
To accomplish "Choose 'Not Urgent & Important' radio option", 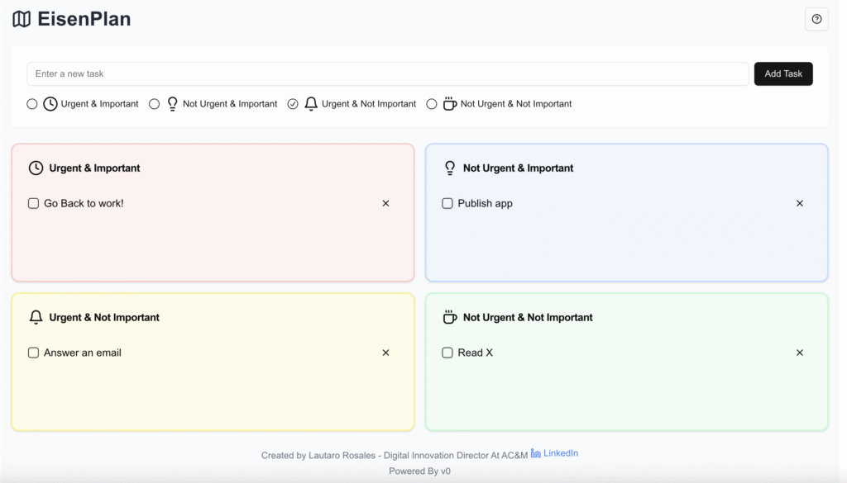I will point(155,104).
